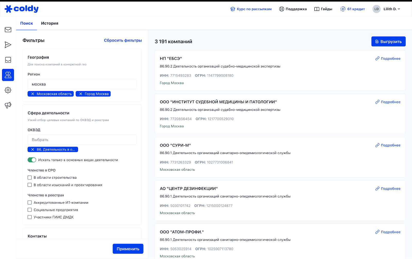Remove the Московская область region tag
Image resolution: width=412 pixels, height=259 pixels.
point(33,94)
